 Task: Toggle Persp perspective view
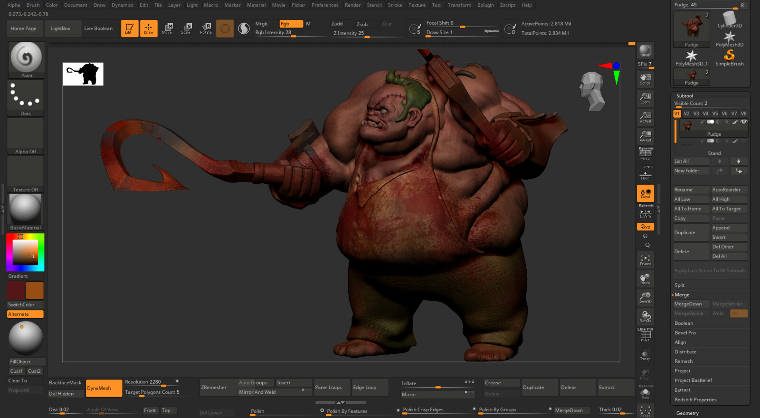tap(645, 154)
